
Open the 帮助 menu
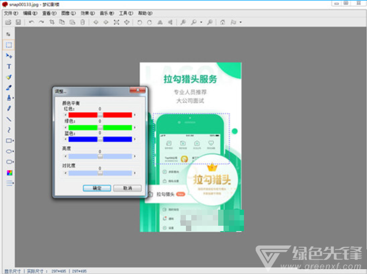click(x=145, y=13)
